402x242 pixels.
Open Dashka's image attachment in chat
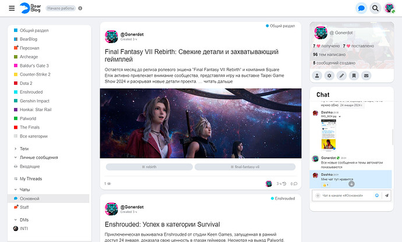pos(329,135)
